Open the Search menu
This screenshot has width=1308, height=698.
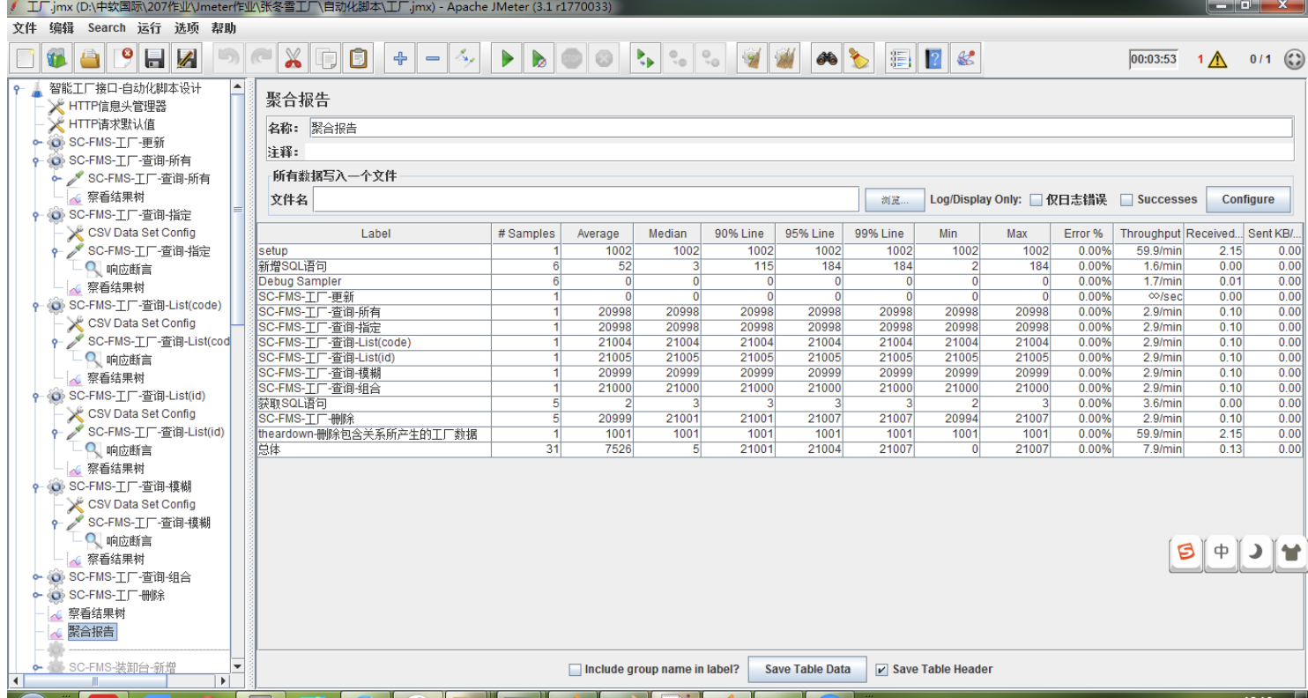click(107, 28)
